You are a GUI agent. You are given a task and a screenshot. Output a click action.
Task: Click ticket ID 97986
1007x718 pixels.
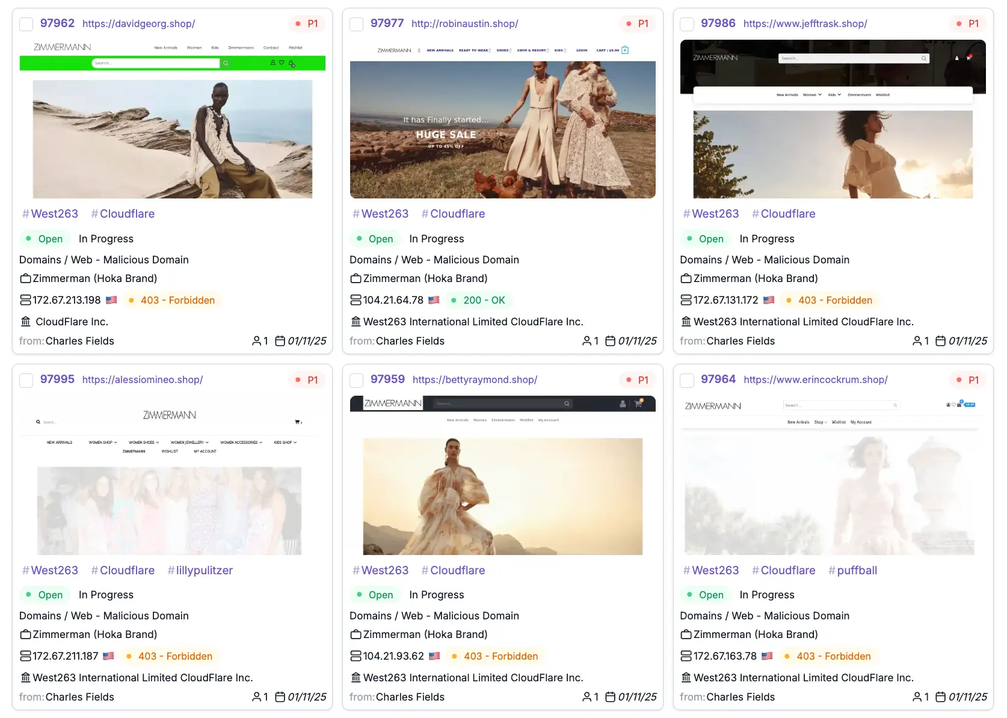click(718, 23)
